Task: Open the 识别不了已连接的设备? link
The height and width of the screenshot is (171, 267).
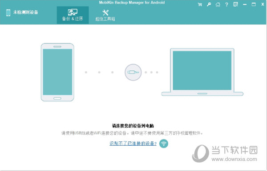Action: [133, 144]
